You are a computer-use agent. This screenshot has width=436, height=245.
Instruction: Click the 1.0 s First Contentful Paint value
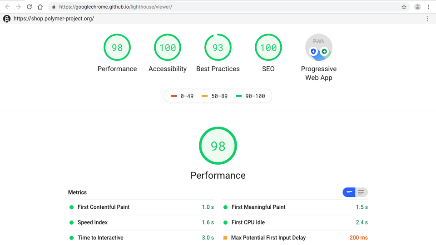(x=208, y=207)
